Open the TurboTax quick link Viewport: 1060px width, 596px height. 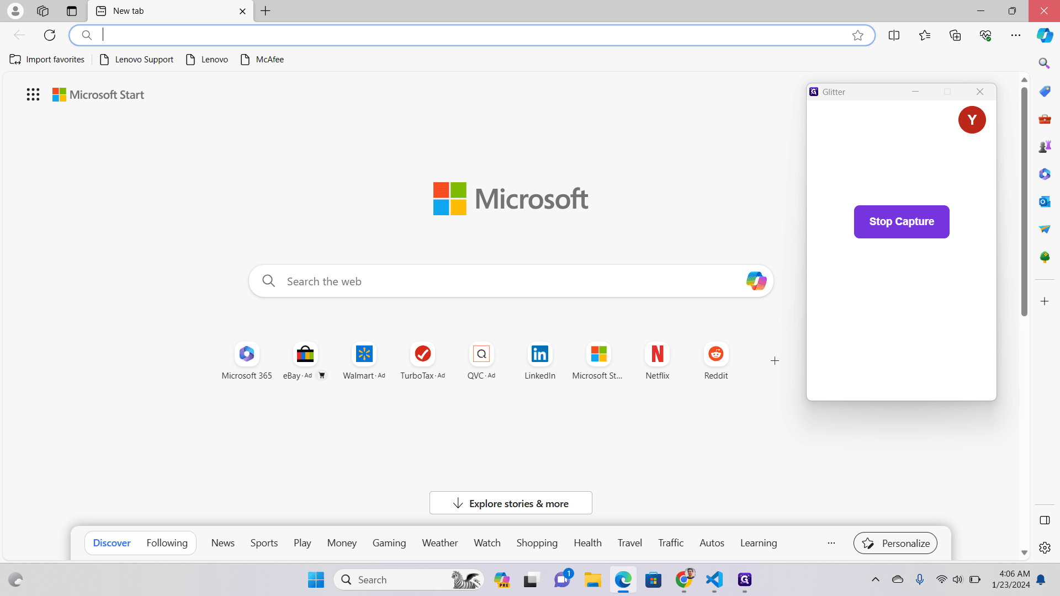tap(423, 361)
